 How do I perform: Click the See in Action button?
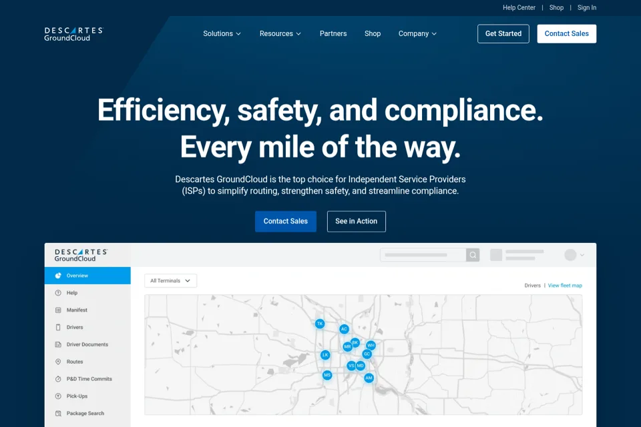[357, 222]
